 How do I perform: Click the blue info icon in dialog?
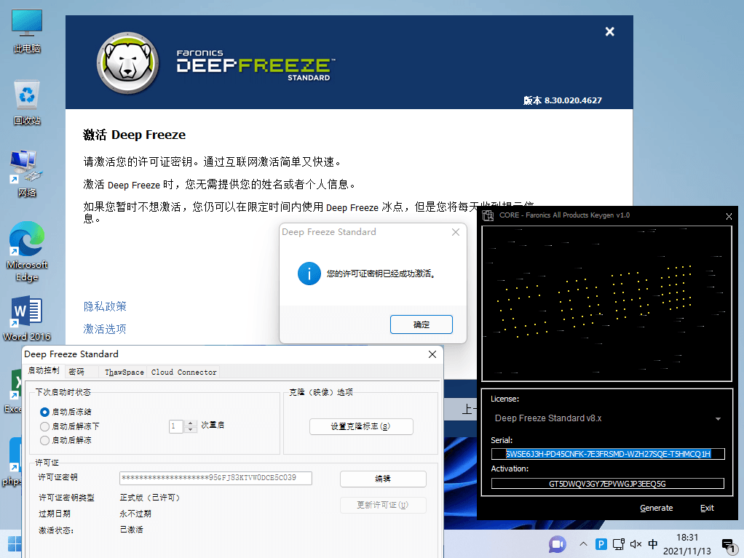pos(309,274)
